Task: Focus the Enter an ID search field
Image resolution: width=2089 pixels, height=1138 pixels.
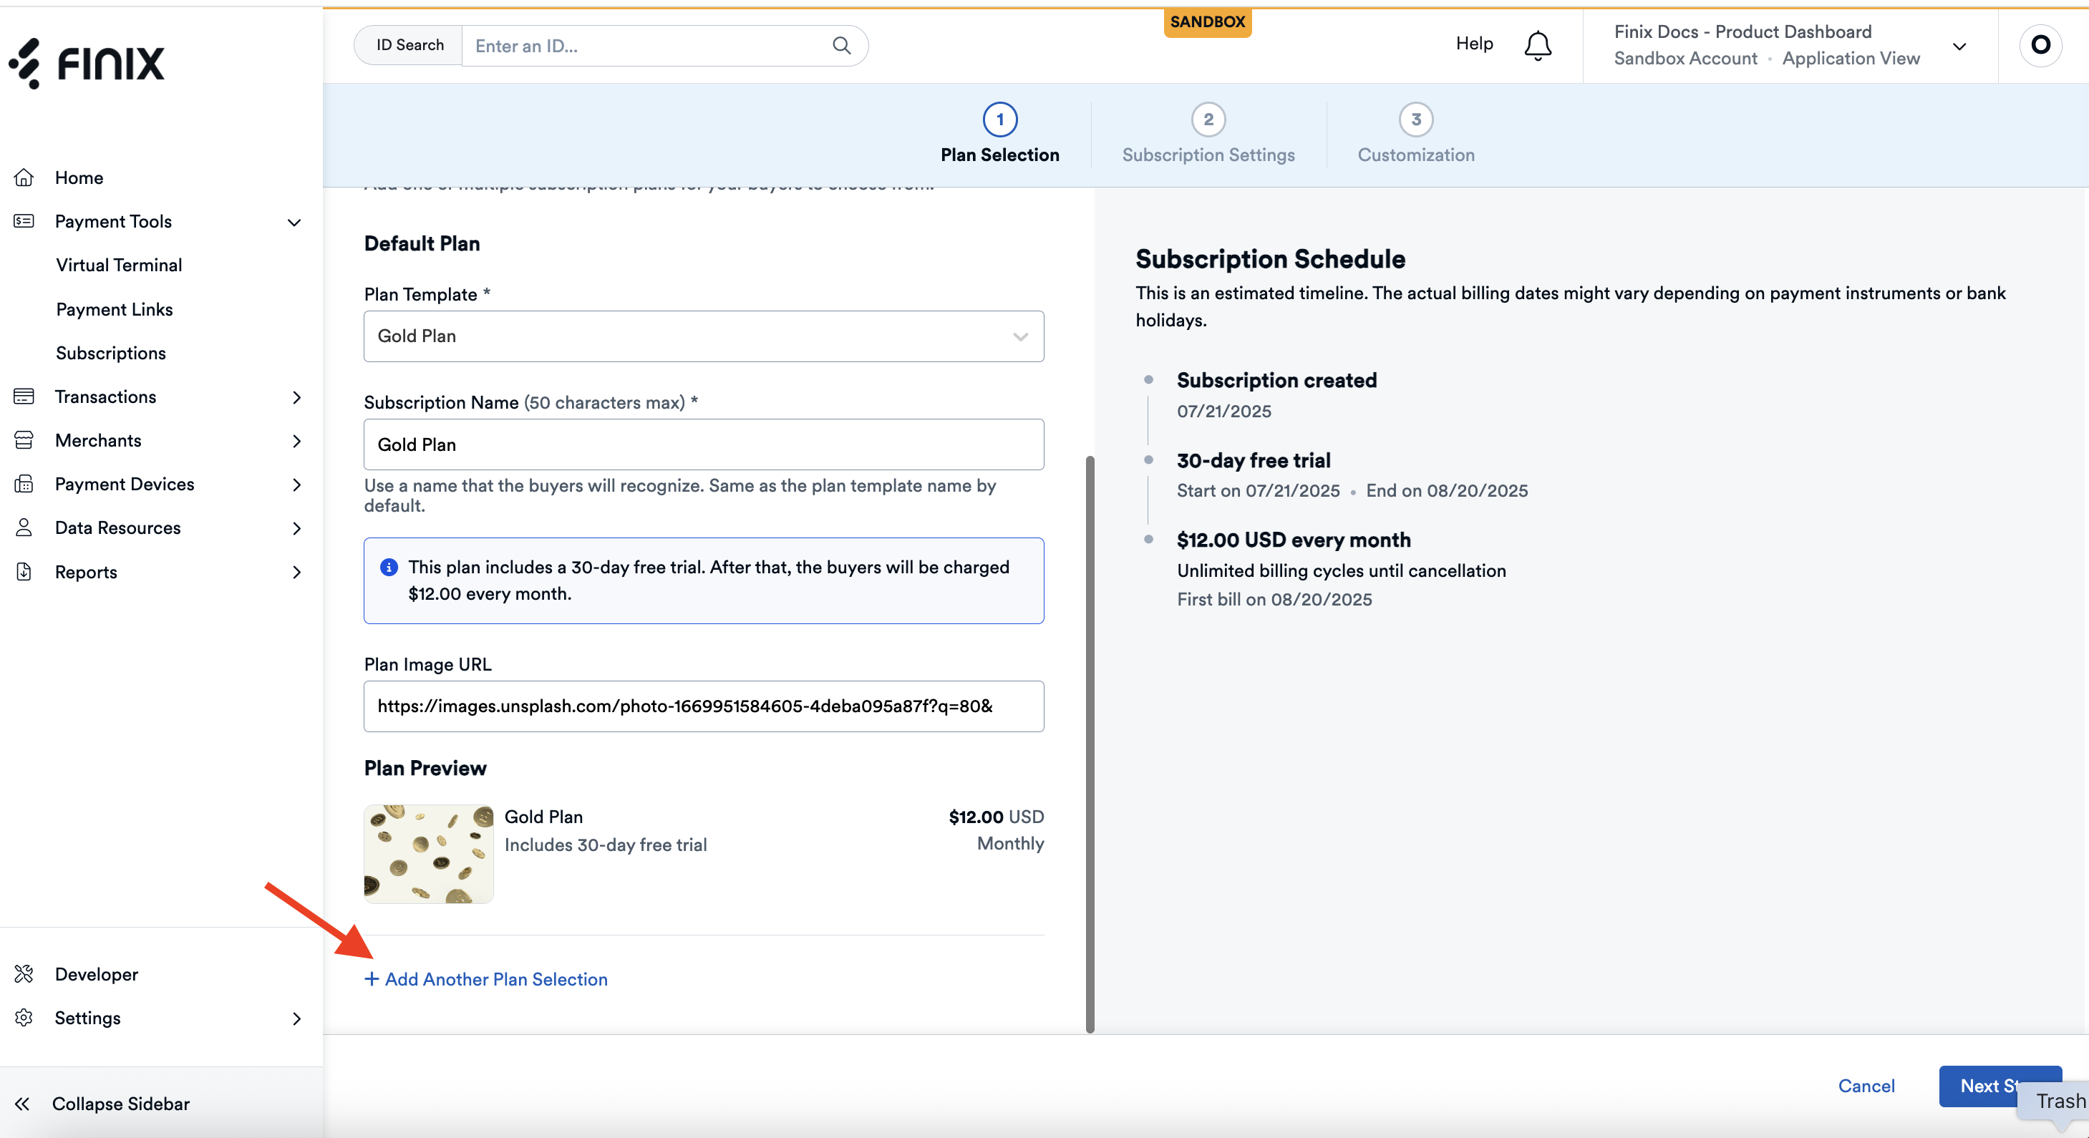Action: 649,45
